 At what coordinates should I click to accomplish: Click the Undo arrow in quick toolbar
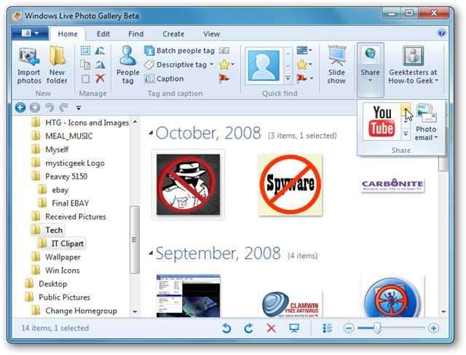tap(50, 107)
